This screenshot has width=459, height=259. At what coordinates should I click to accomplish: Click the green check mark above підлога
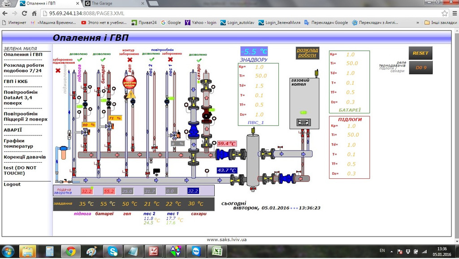[79, 60]
